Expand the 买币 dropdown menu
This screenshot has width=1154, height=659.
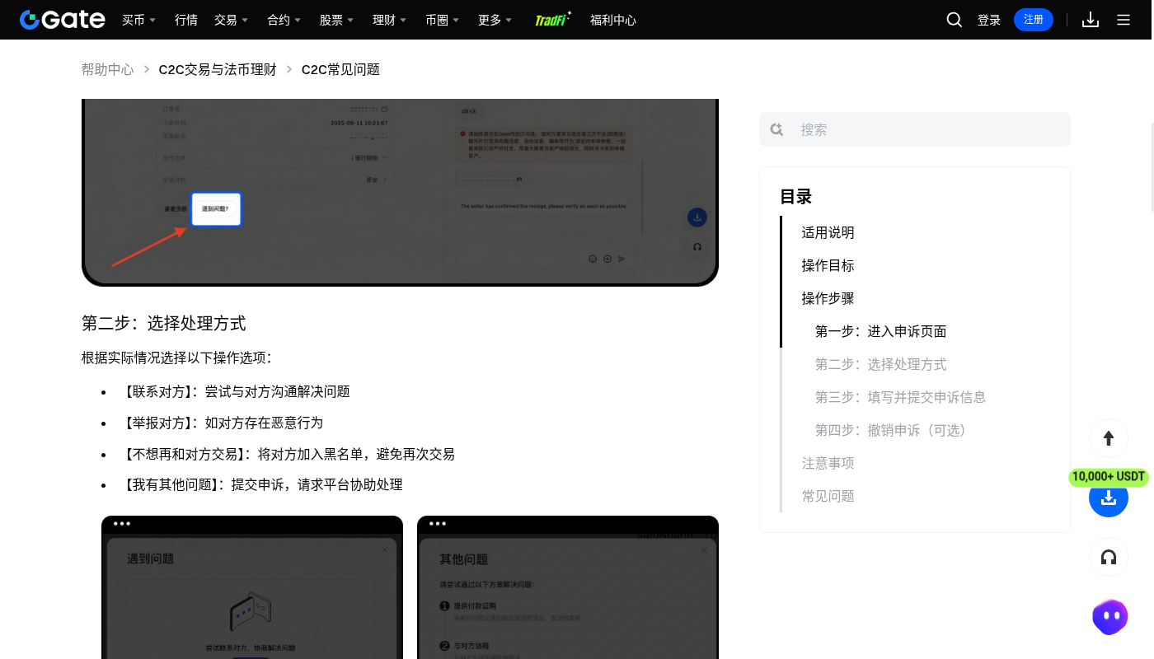(x=138, y=20)
